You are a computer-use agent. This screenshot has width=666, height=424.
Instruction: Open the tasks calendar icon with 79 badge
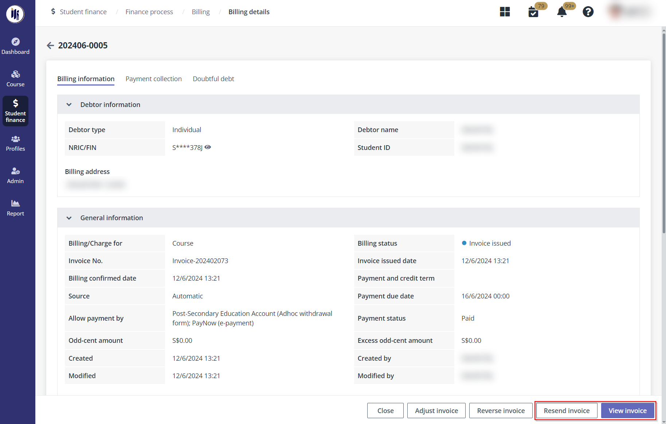click(533, 12)
